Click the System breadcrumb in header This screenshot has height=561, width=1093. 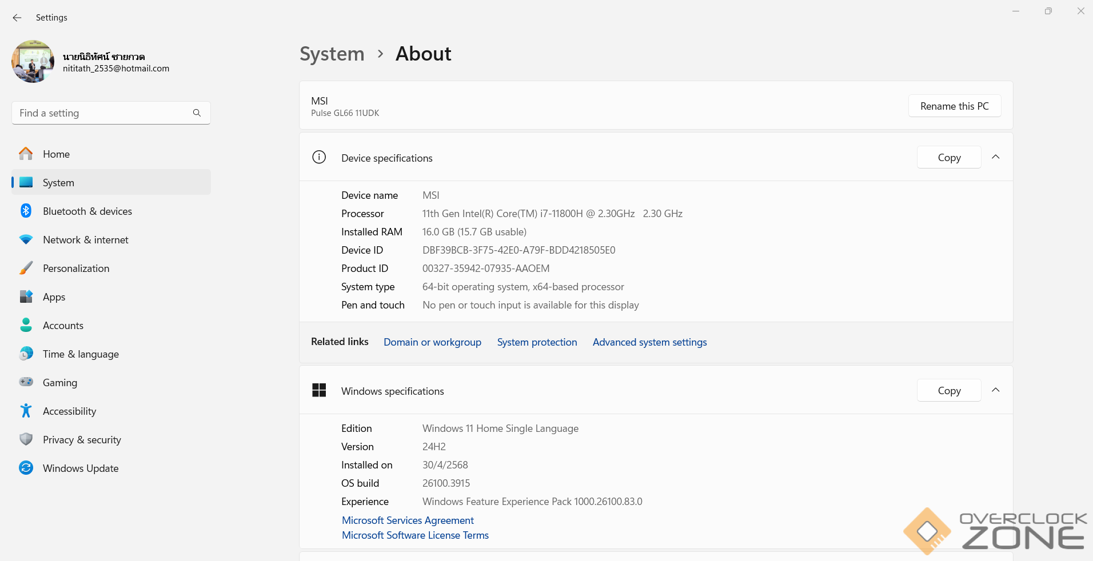(x=332, y=54)
